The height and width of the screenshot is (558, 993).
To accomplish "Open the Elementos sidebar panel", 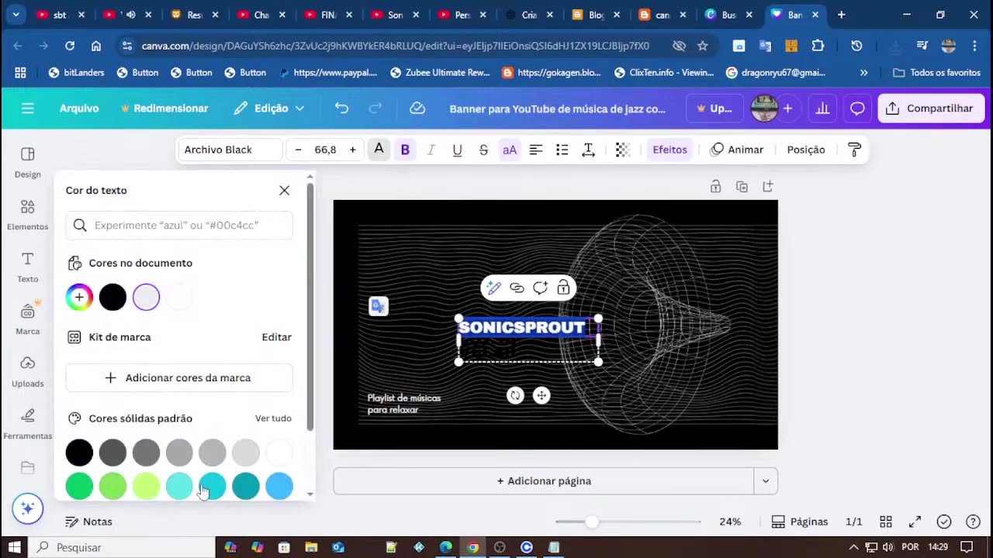I will (x=28, y=215).
